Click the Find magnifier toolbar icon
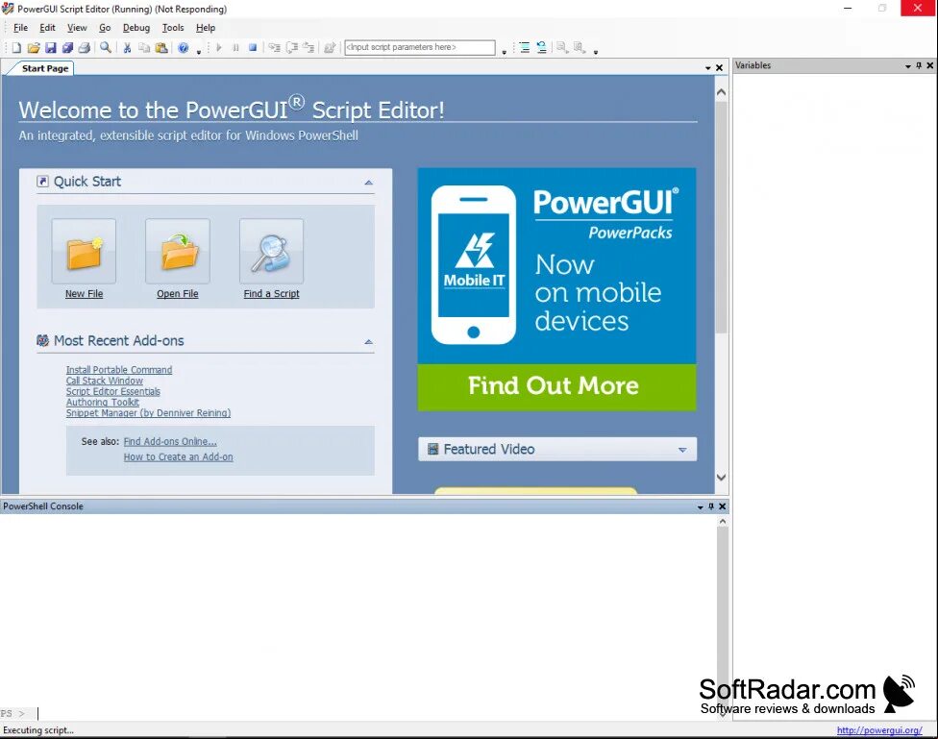 [x=106, y=47]
